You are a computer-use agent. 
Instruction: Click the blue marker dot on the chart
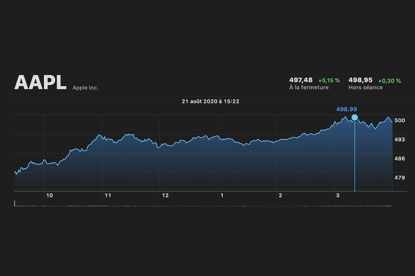tap(355, 118)
